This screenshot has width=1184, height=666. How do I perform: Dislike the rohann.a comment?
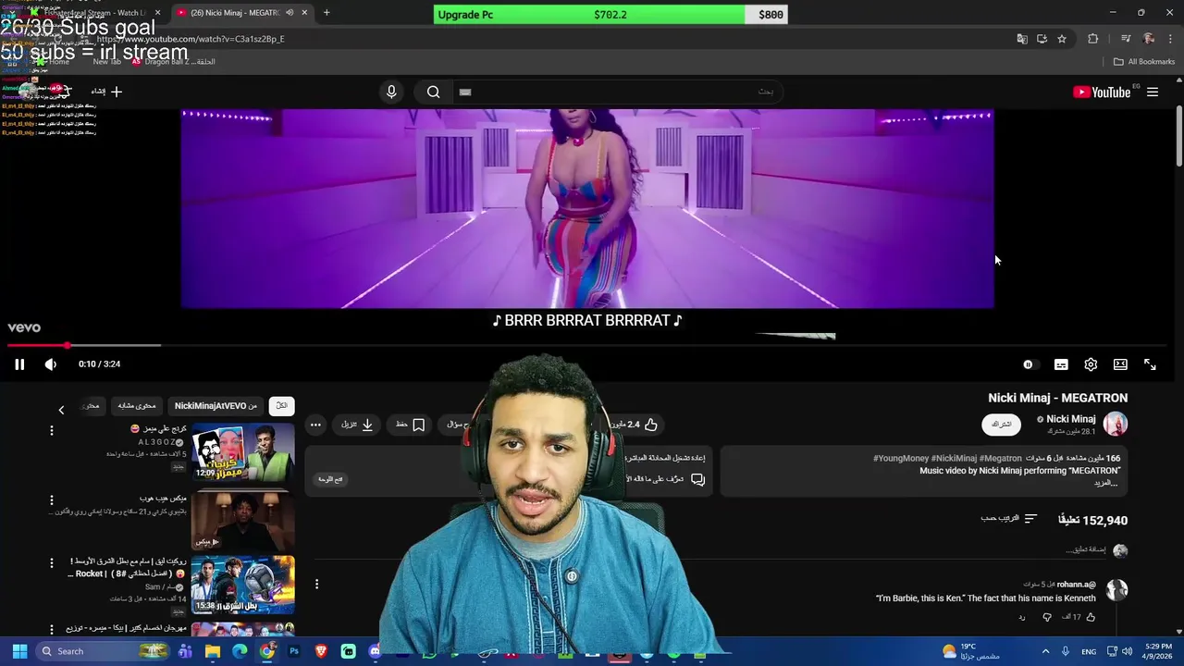[1047, 617]
